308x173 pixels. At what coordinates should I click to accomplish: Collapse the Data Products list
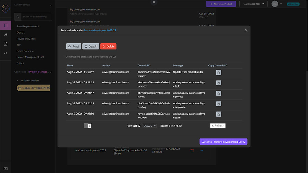coord(51,5)
